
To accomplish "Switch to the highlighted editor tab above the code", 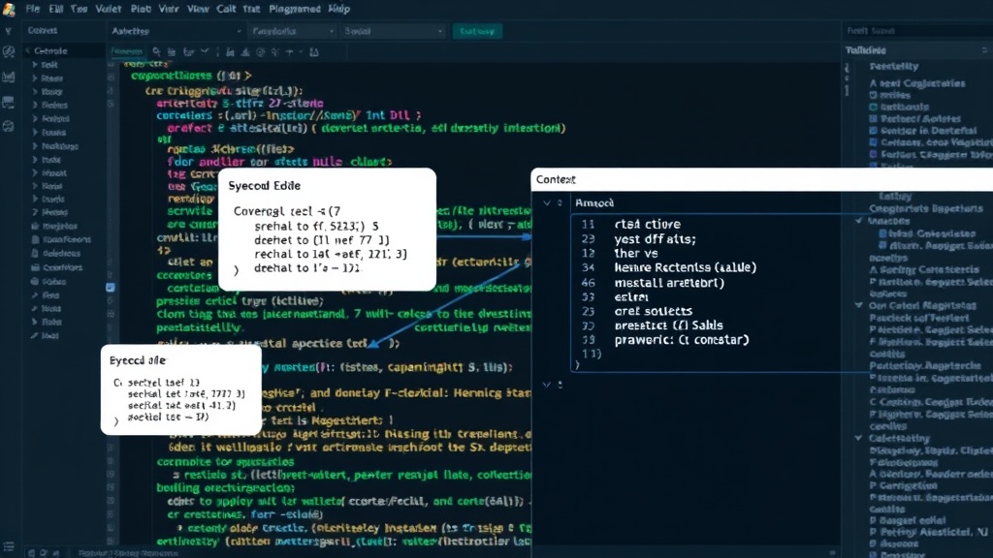I will tap(127, 52).
